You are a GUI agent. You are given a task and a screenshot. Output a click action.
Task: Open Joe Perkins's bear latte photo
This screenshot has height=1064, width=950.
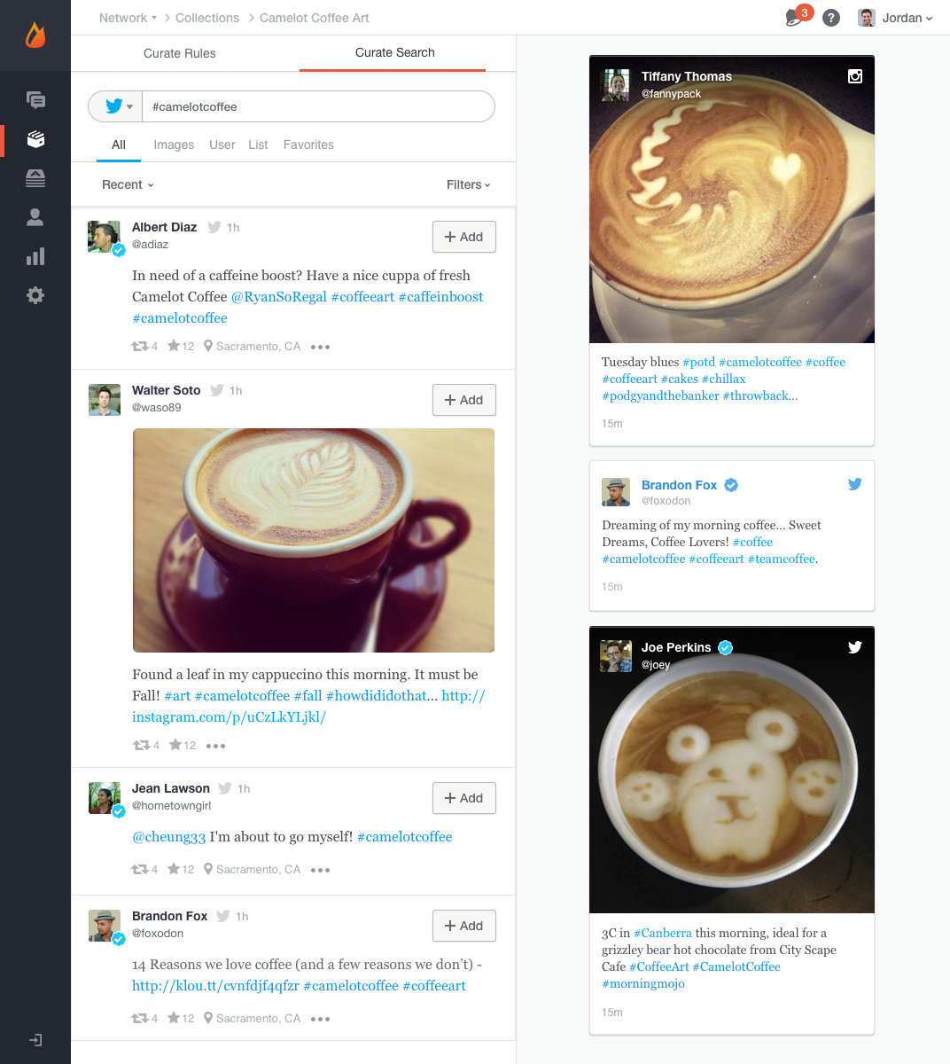point(732,771)
